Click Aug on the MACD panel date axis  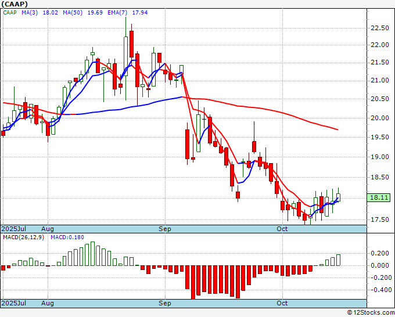pyautogui.click(x=48, y=303)
